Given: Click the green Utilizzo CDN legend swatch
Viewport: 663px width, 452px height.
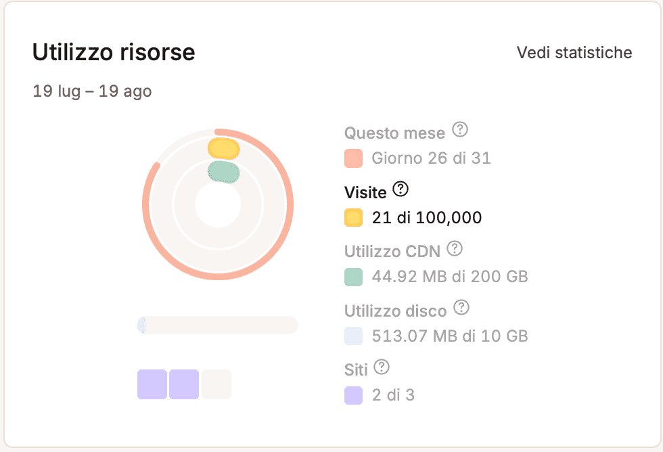Looking at the screenshot, I should pyautogui.click(x=353, y=277).
